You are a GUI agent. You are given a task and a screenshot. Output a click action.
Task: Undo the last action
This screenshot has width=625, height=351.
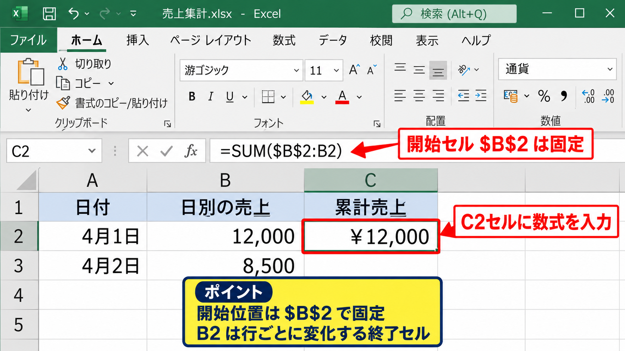click(x=74, y=14)
